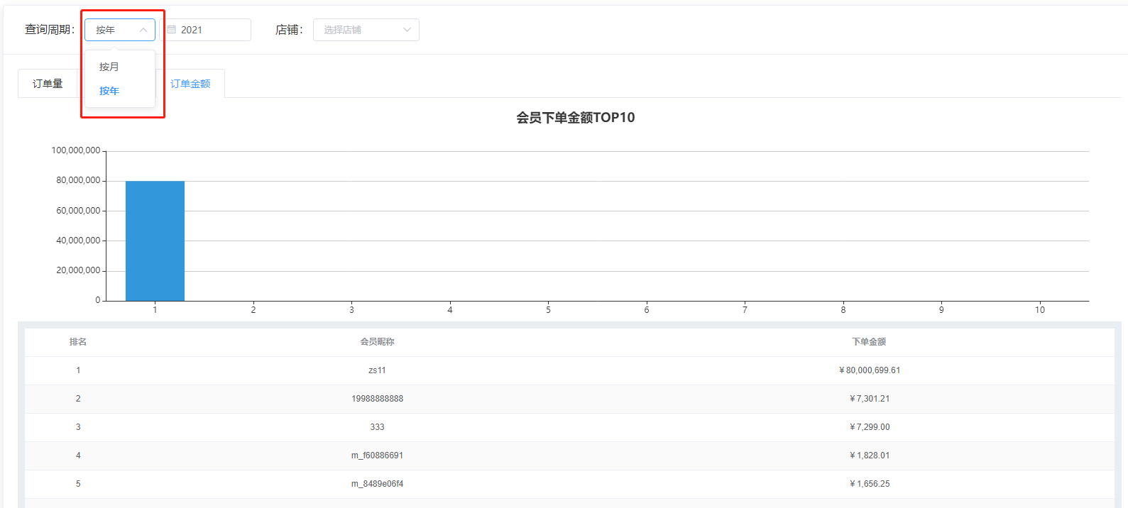
Task: Click the down-chevron of 选择店铺 selector
Action: pyautogui.click(x=407, y=30)
